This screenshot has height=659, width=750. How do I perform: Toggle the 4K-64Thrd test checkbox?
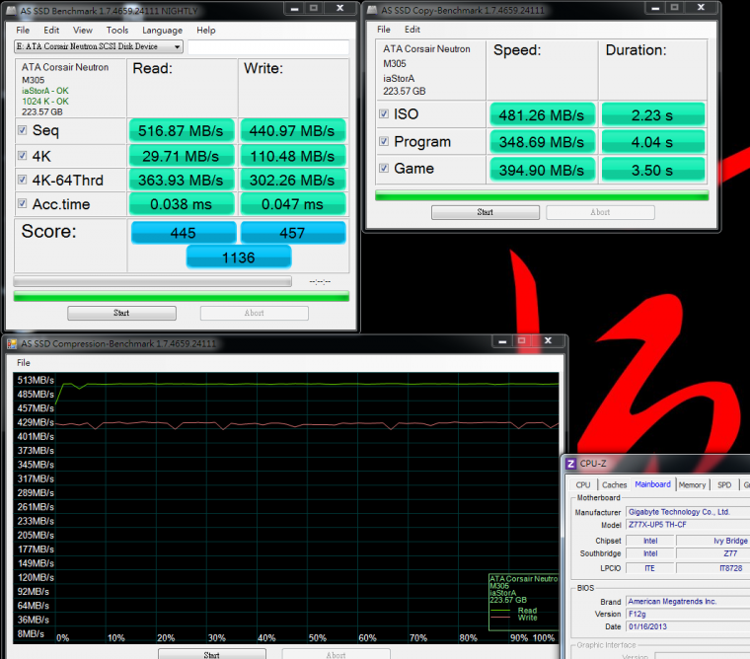(23, 181)
